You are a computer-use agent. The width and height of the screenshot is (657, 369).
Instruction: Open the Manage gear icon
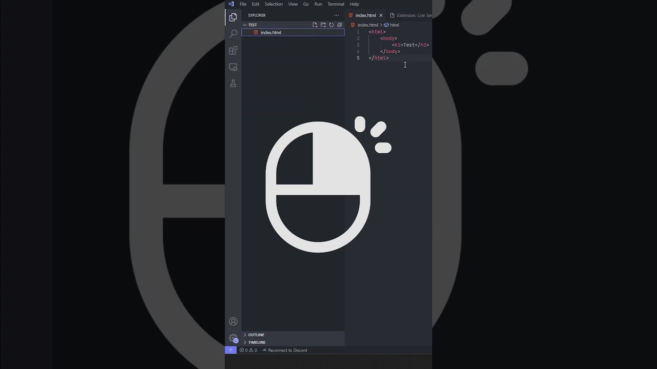[x=233, y=338]
